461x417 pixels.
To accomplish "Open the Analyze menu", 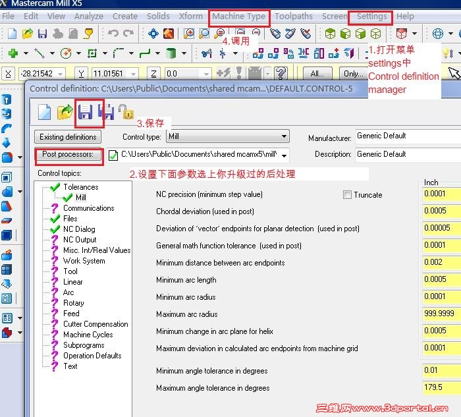I will [88, 16].
